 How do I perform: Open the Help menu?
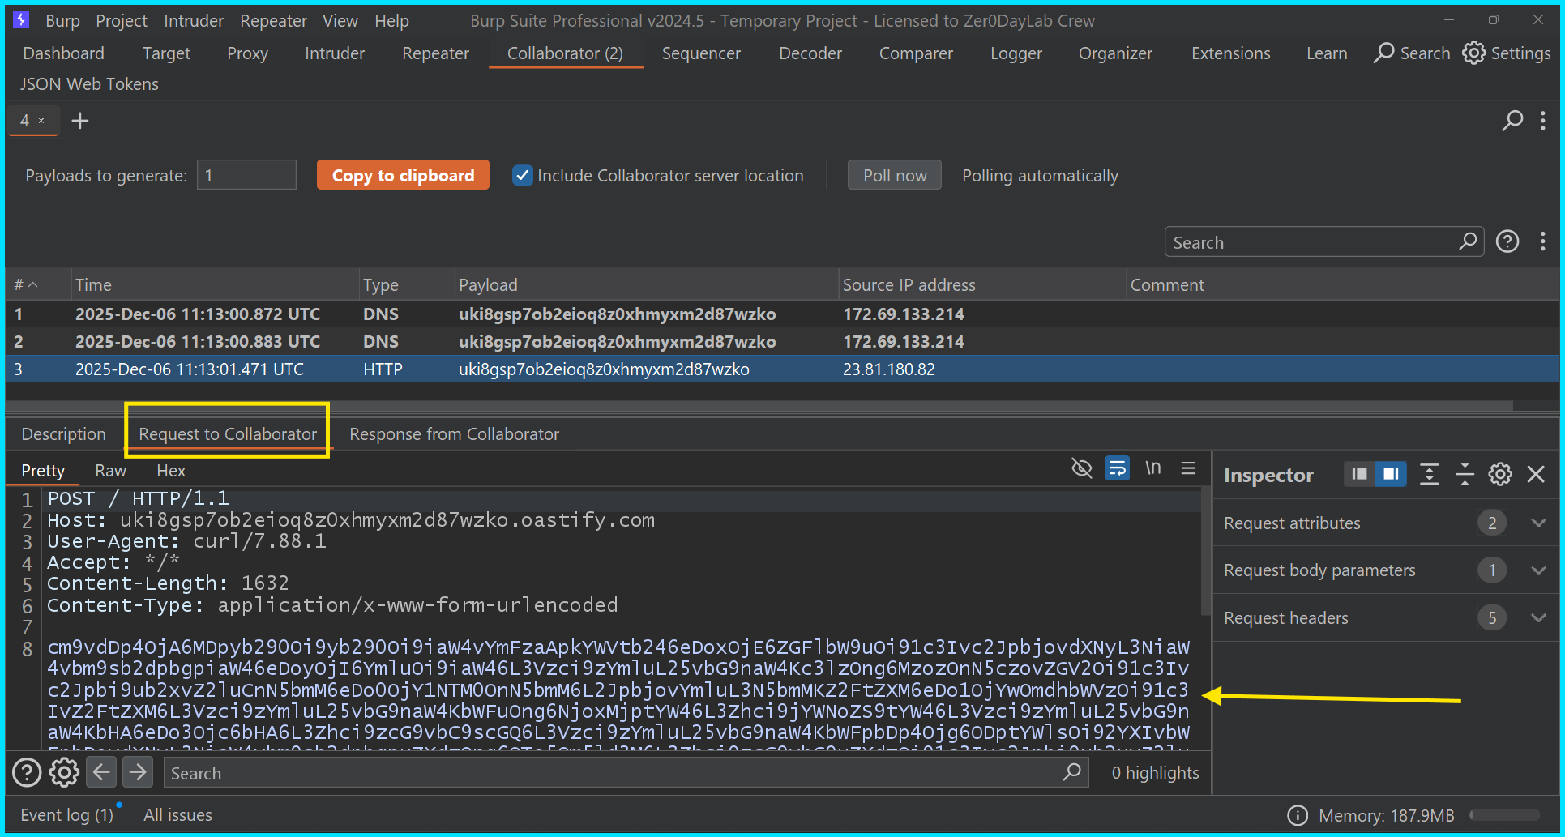point(391,21)
